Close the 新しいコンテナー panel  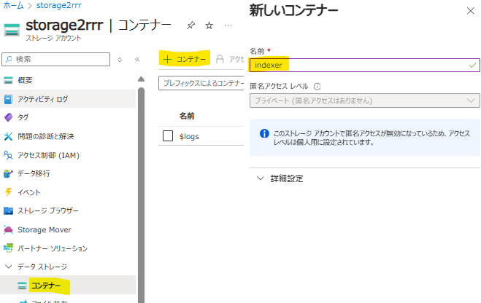471,11
